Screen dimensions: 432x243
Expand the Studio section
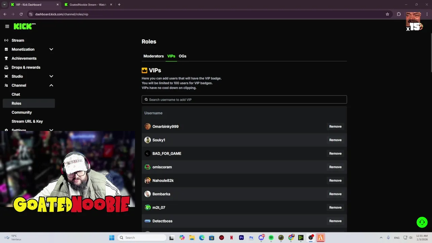click(x=51, y=76)
